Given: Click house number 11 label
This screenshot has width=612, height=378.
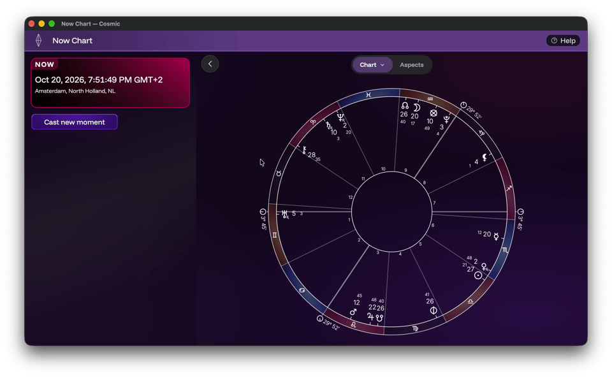Looking at the screenshot, I should coord(363,178).
